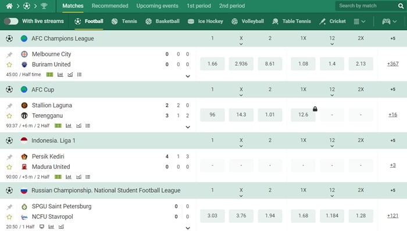Open pitch view for Stallion Laguna match

(x=58, y=126)
